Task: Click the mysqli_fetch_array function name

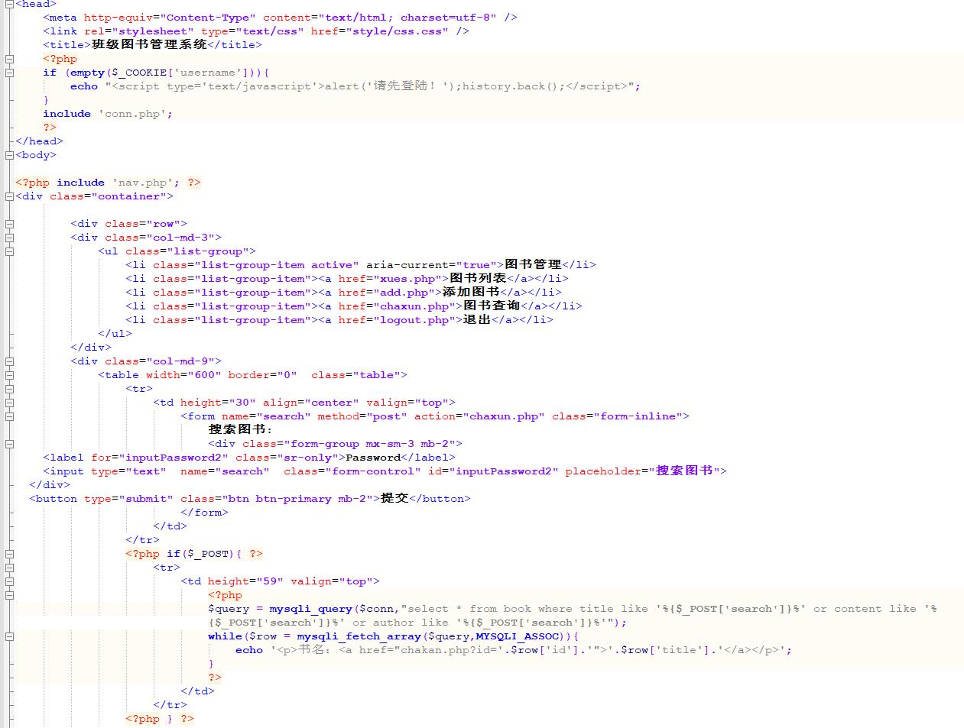Action: [x=359, y=636]
